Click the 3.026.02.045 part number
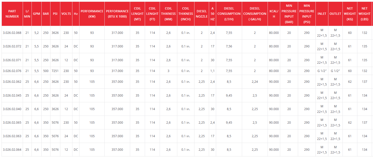The image size is (373, 160). (x=12, y=96)
